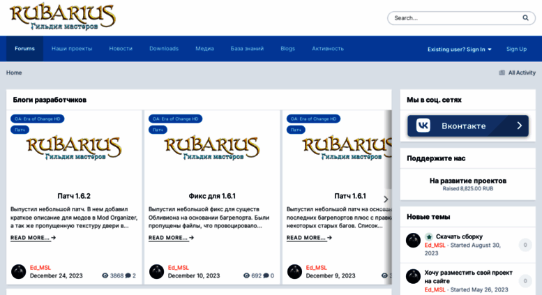Open the Фикс для 1.6.1 post title

[212, 196]
